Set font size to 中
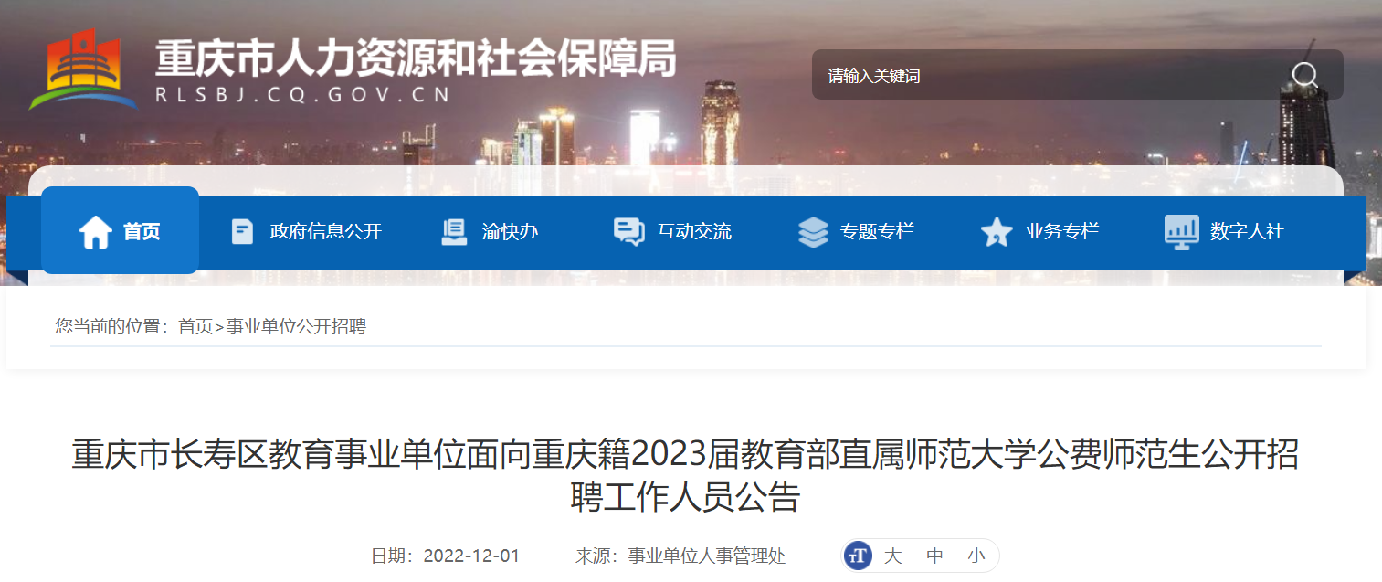Viewport: 1382px width, 582px height. (934, 556)
